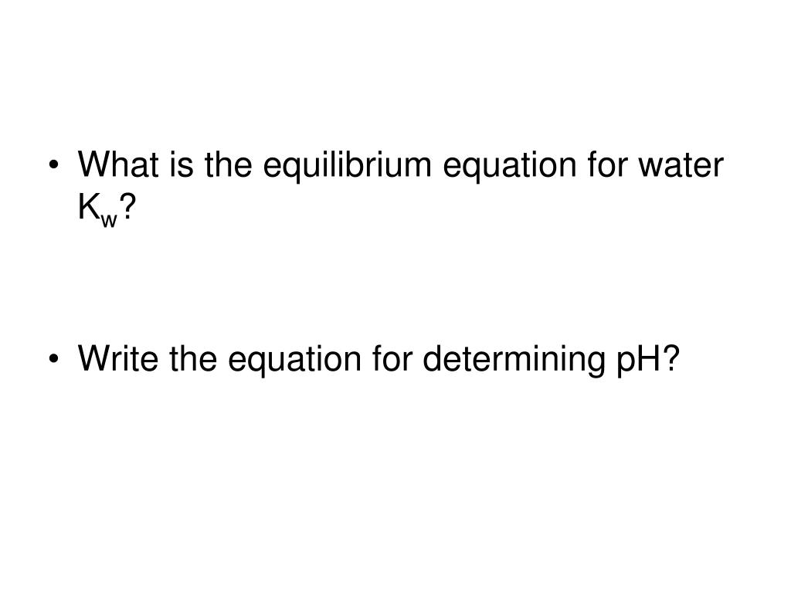Click "for" before the word water

click(x=607, y=164)
